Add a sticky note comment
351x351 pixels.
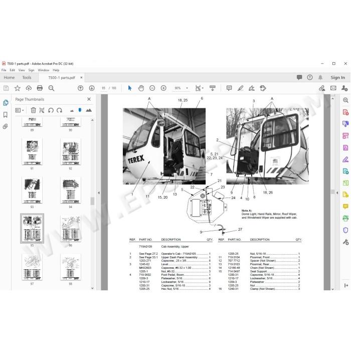pos(229,88)
